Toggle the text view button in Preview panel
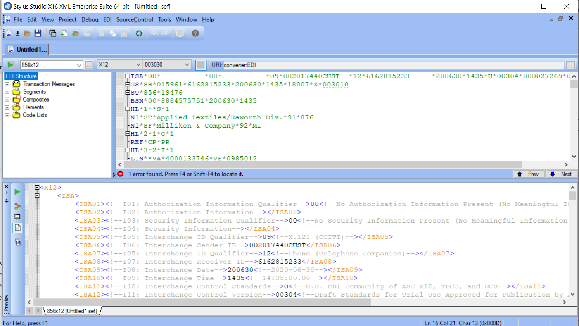The image size is (579, 326). tap(17, 228)
